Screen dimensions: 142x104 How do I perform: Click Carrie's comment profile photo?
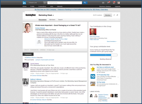(x=26, y=66)
